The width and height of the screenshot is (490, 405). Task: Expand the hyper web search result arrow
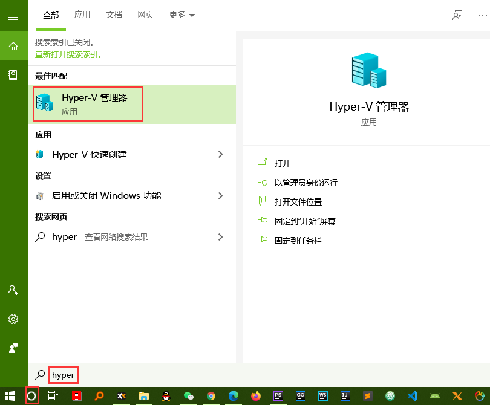pos(220,237)
